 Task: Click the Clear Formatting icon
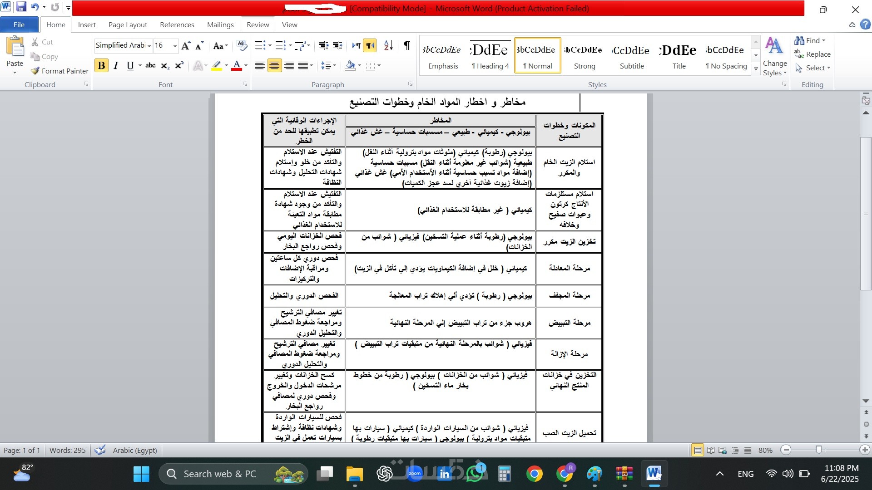pyautogui.click(x=242, y=45)
